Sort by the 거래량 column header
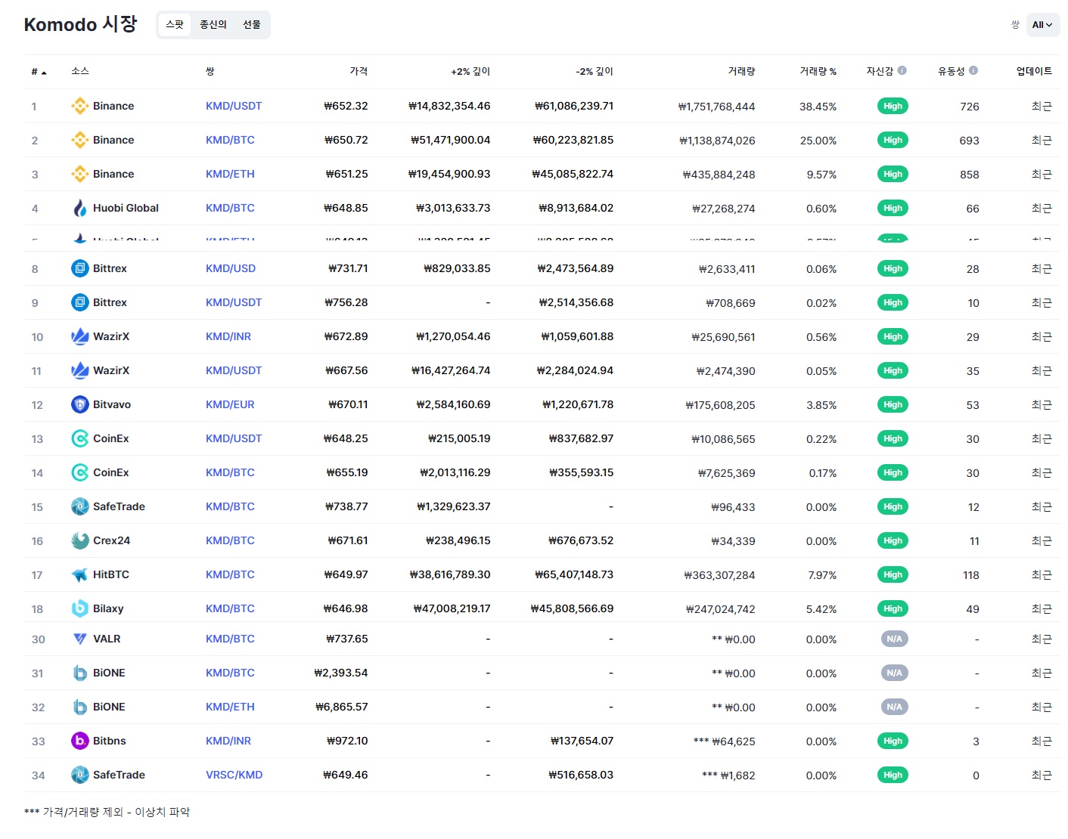This screenshot has width=1068, height=839. (741, 71)
